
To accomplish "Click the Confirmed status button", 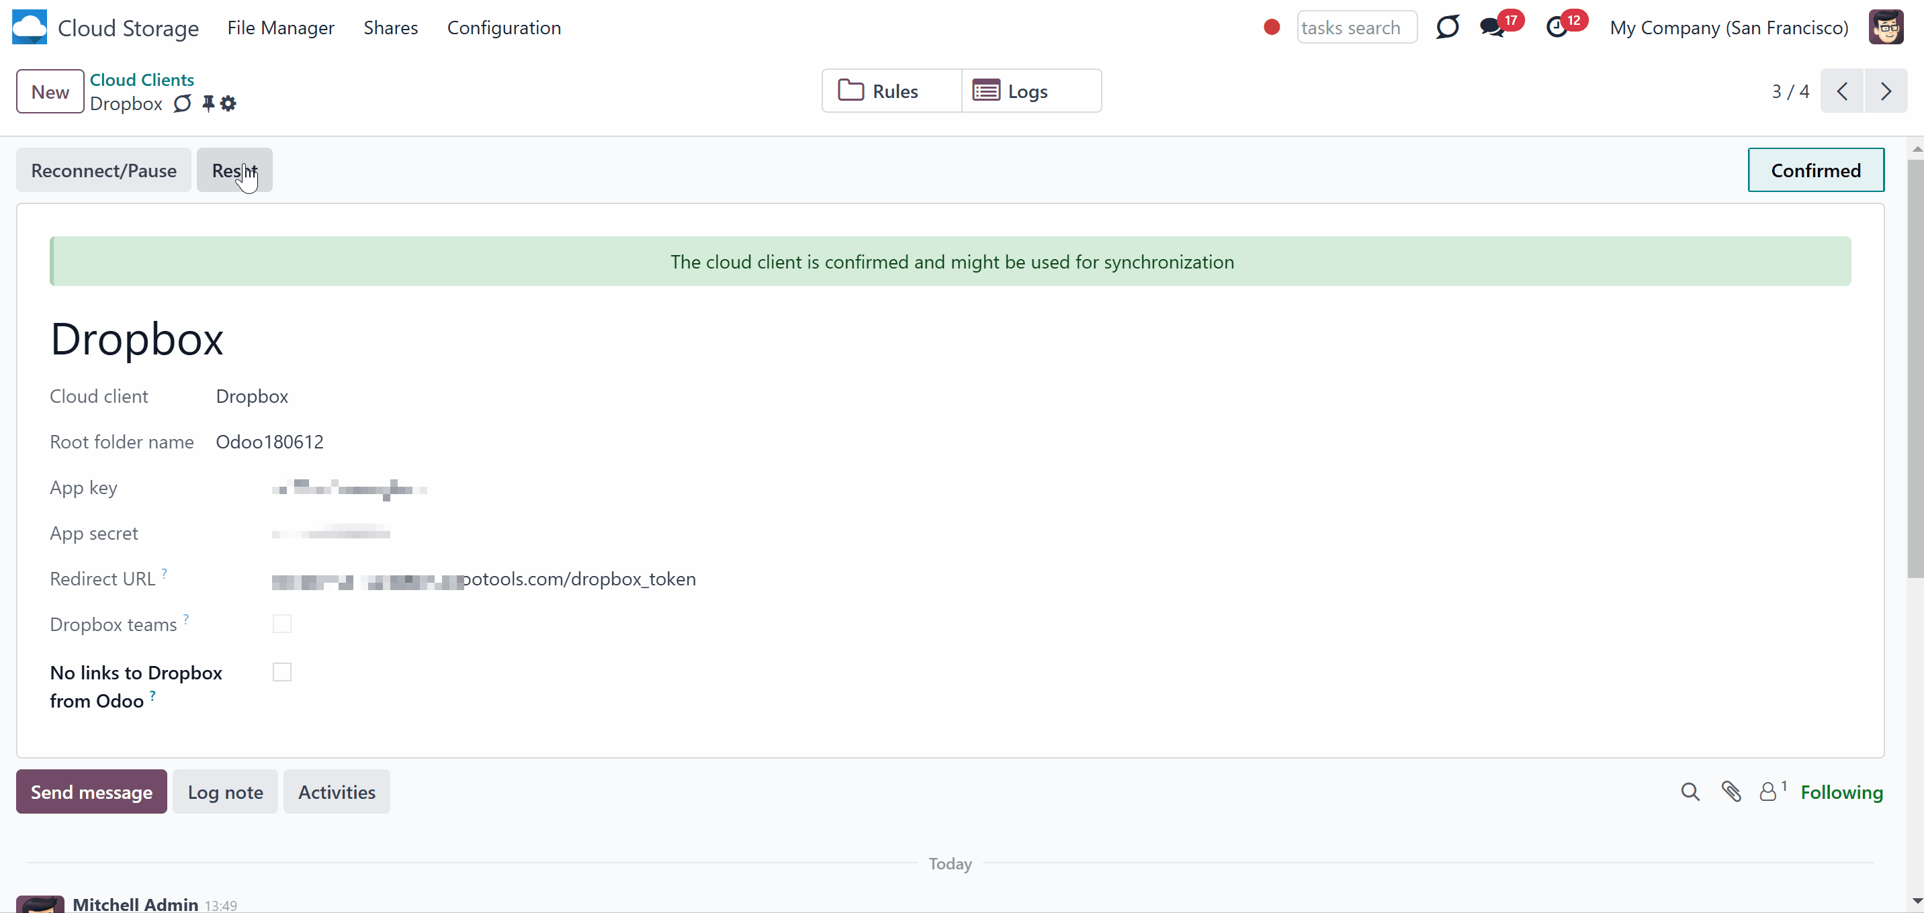I will (1816, 171).
